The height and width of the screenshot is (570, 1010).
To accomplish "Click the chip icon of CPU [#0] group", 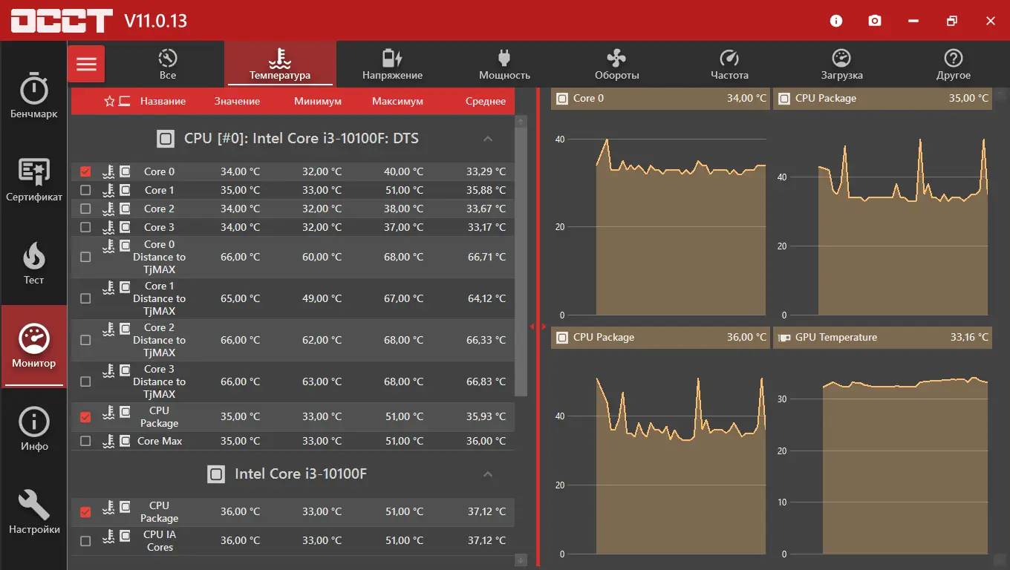I will tap(166, 139).
